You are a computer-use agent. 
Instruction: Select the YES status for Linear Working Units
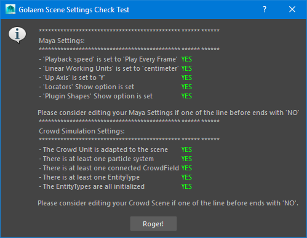pos(186,68)
